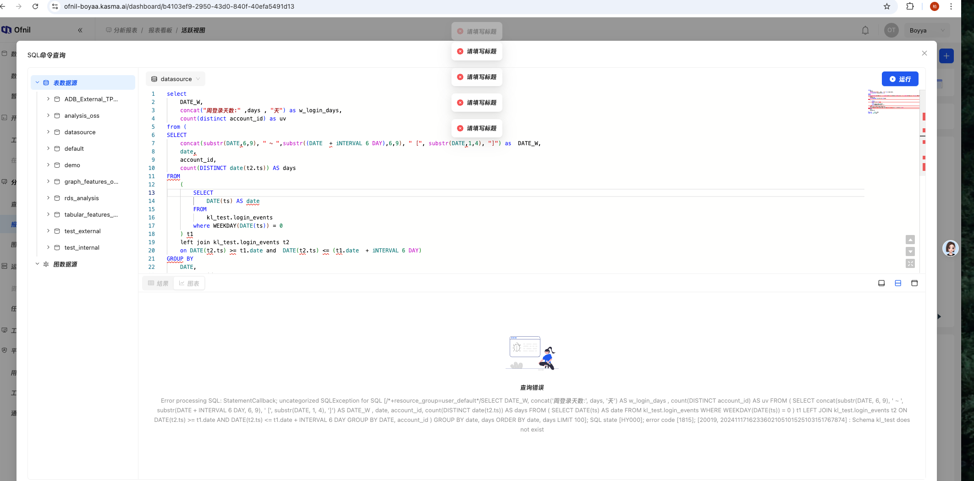Click the 查询错误 error heading

point(532,388)
